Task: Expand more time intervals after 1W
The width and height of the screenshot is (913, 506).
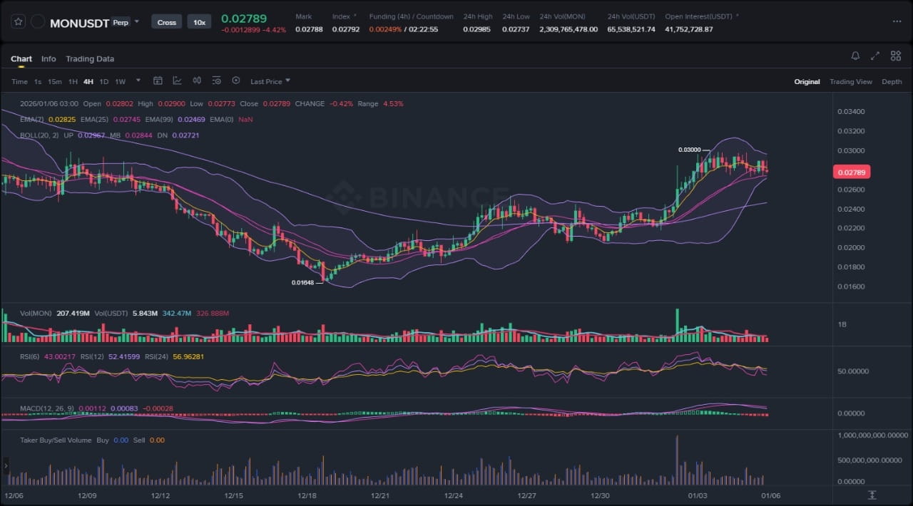Action: click(x=138, y=81)
